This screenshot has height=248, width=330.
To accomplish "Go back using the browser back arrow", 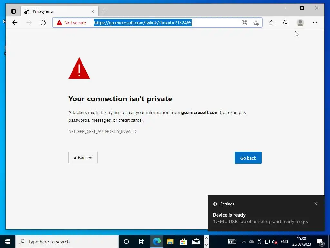I will point(15,23).
